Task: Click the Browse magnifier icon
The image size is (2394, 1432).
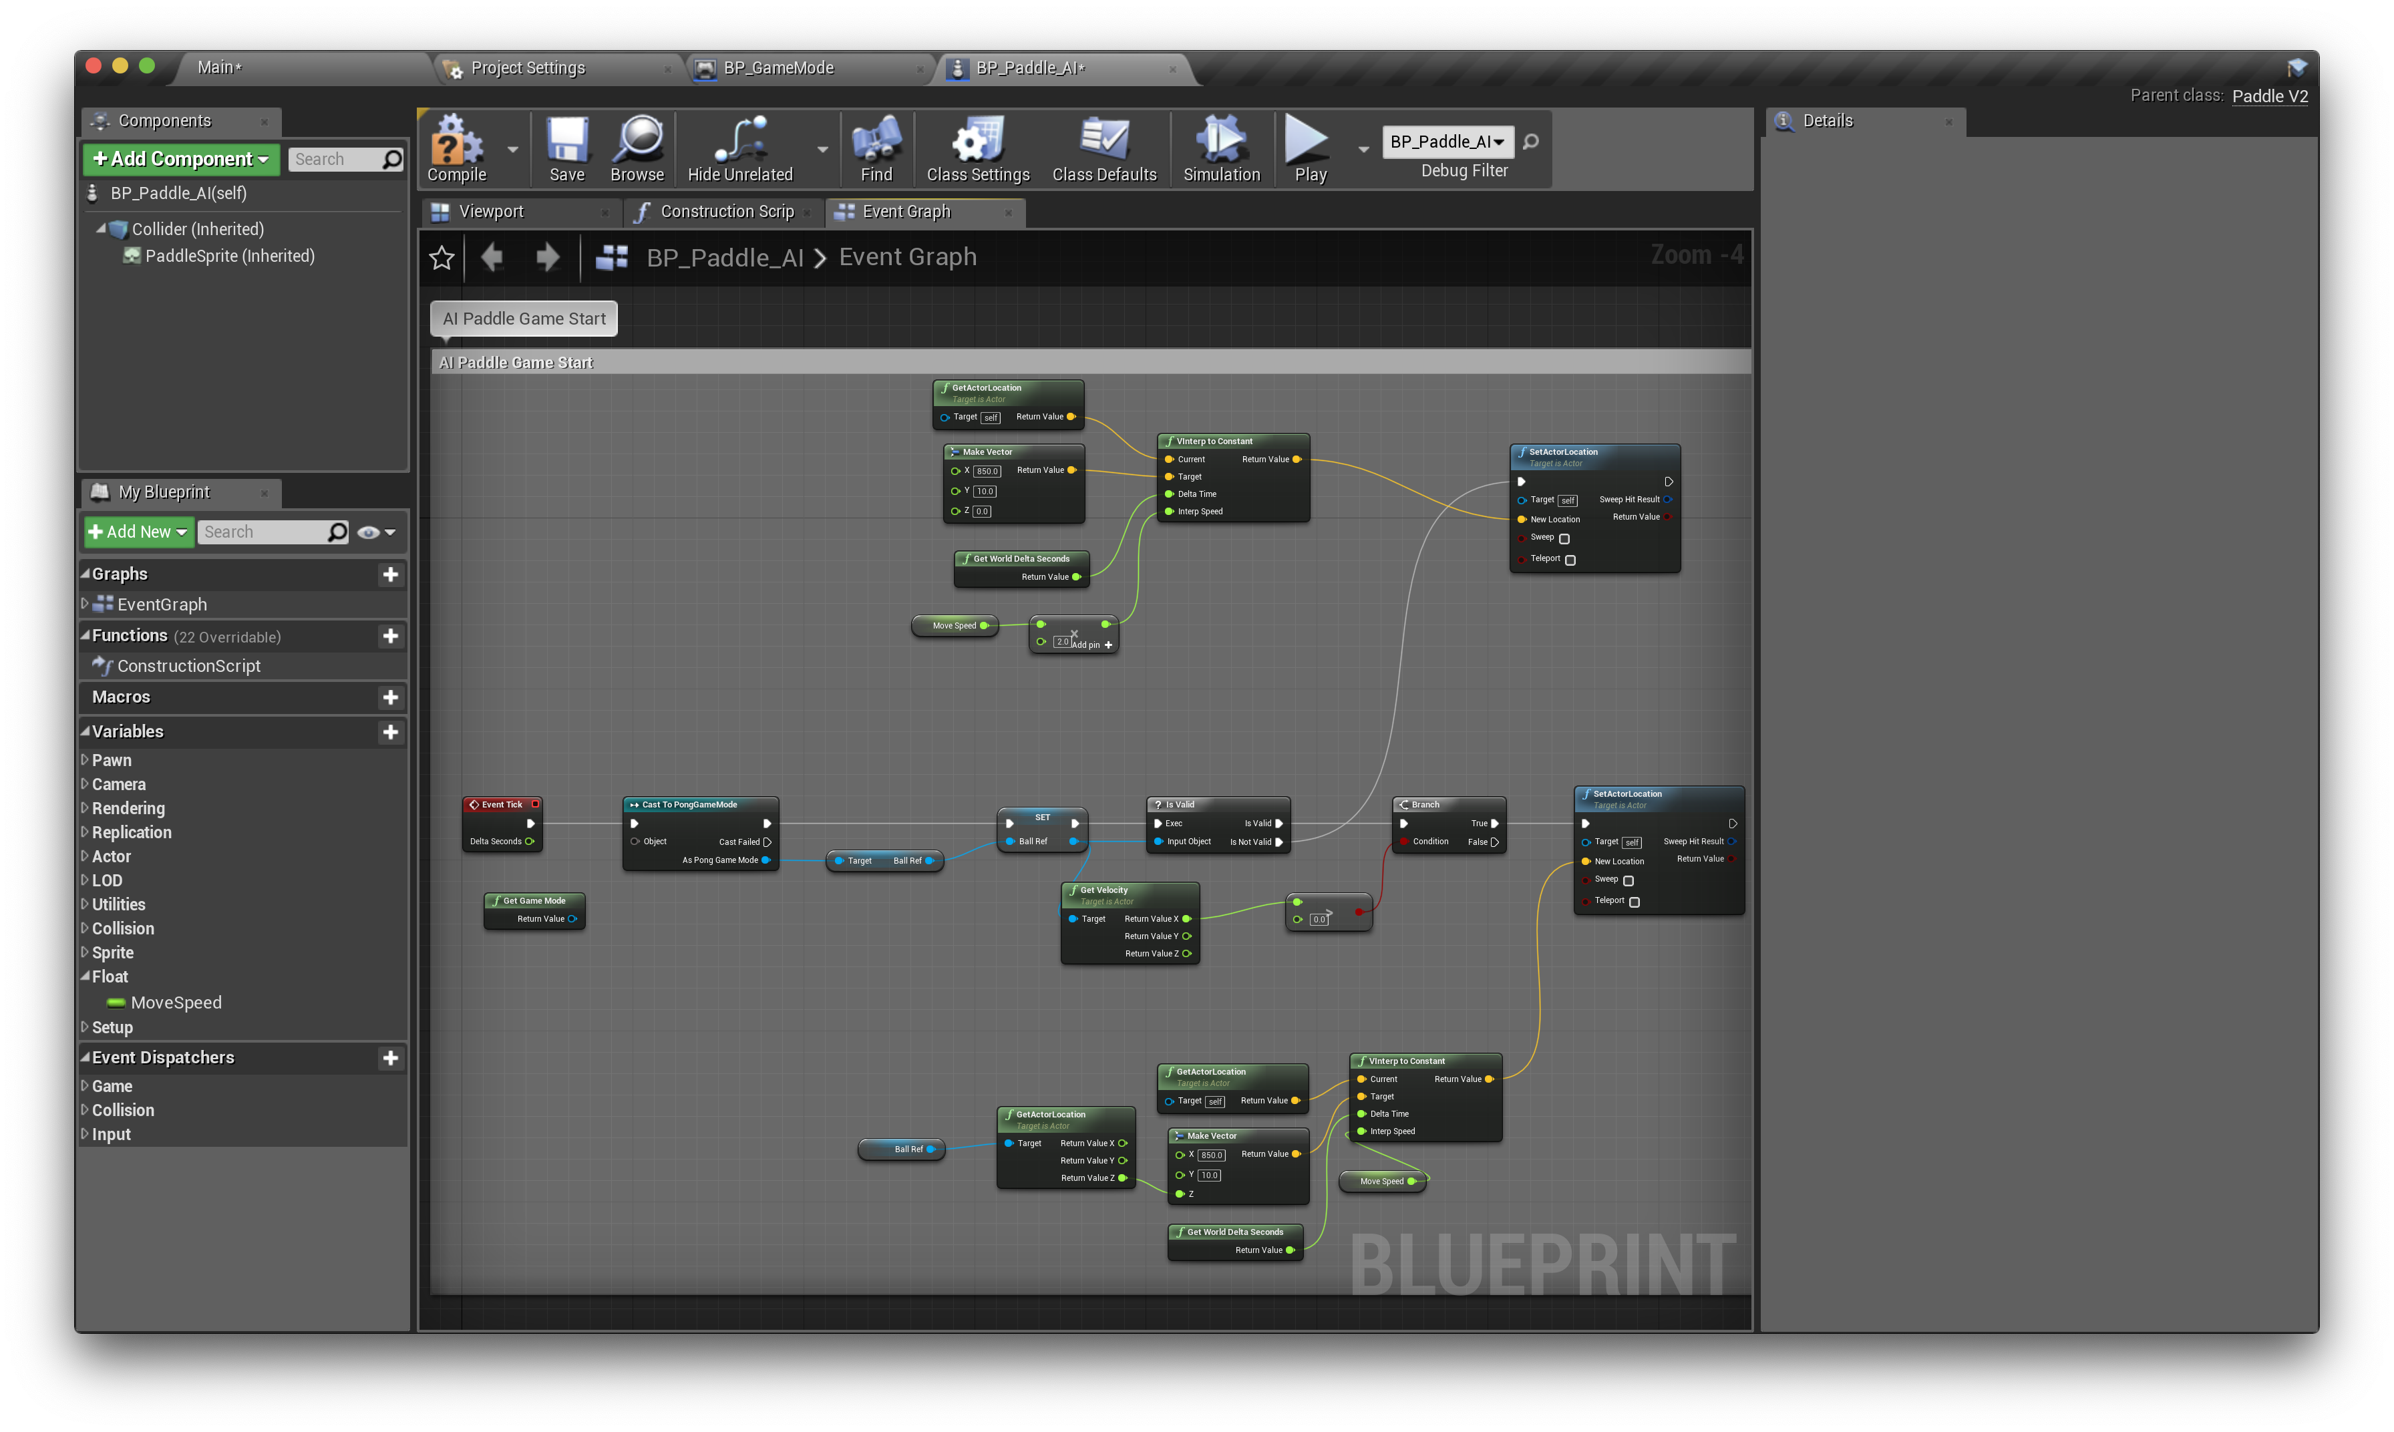Action: pyautogui.click(x=637, y=141)
